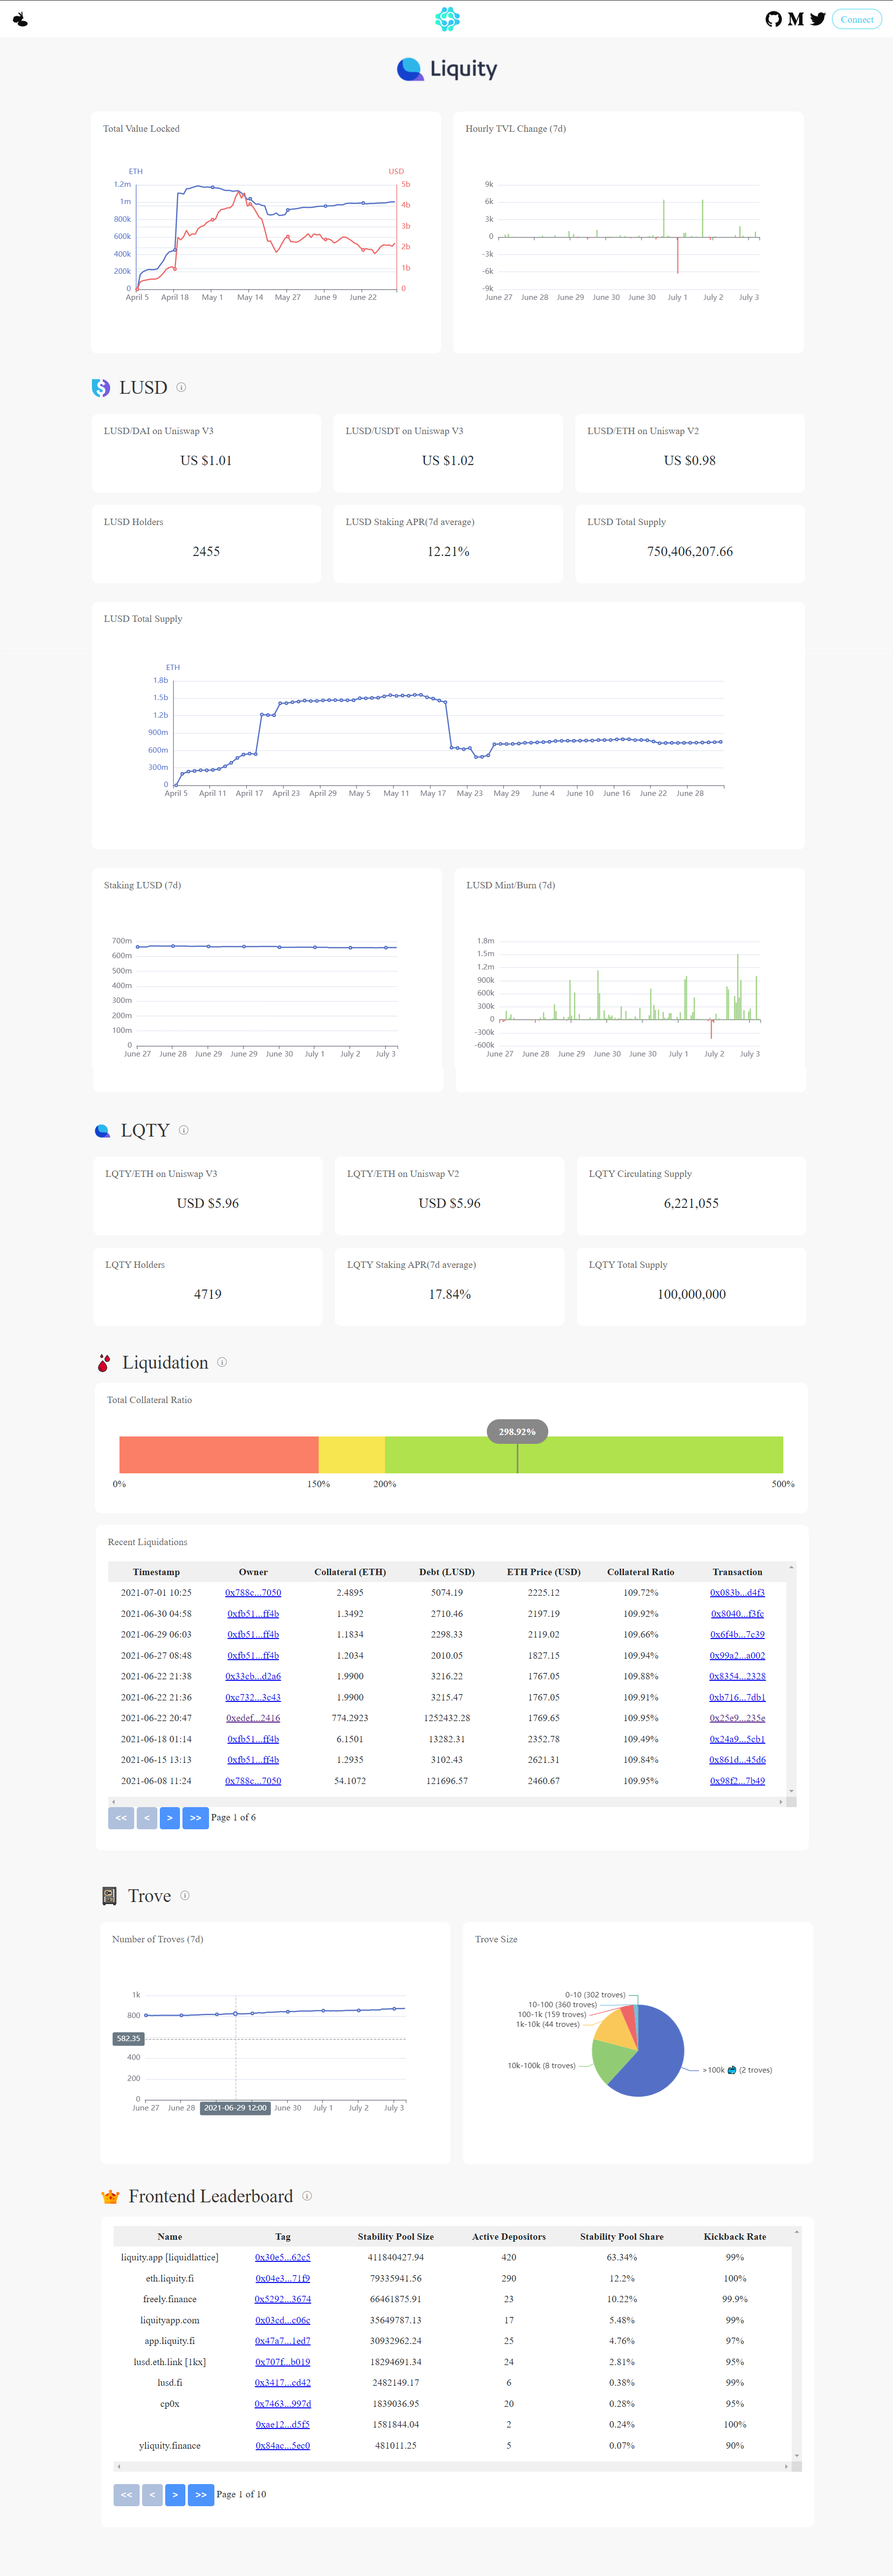Open owner link 0xc732...3c43
This screenshot has width=893, height=2576.
(253, 1697)
